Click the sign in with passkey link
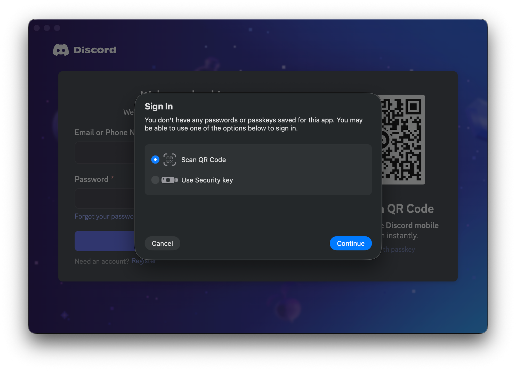The width and height of the screenshot is (516, 371). point(399,249)
